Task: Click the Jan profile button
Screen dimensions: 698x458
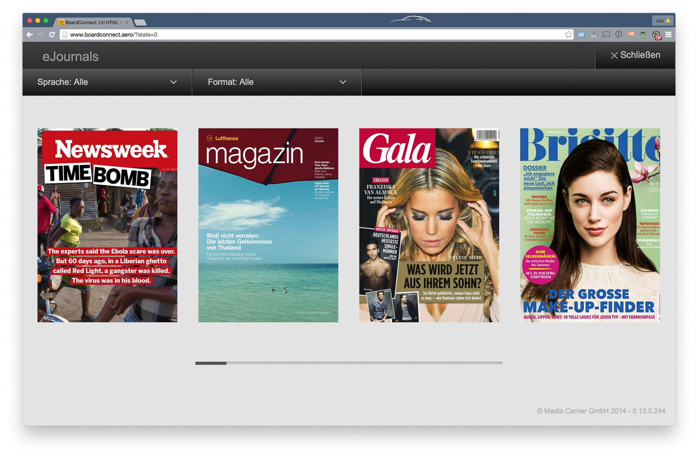Action: (663, 21)
